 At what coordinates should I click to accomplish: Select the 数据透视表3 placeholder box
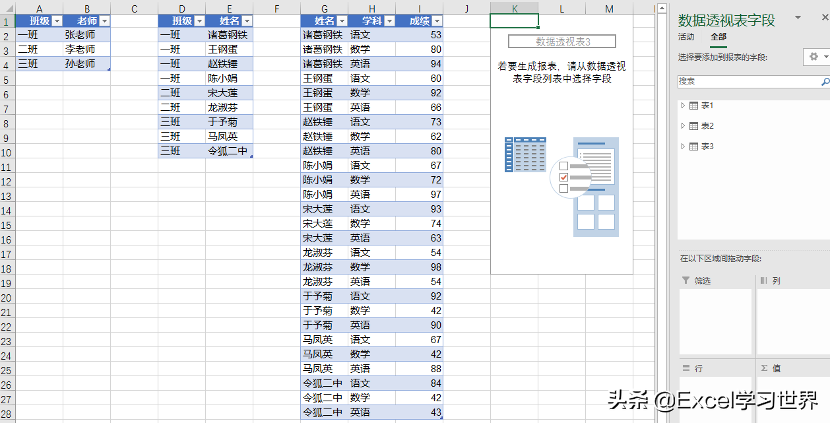pyautogui.click(x=562, y=42)
